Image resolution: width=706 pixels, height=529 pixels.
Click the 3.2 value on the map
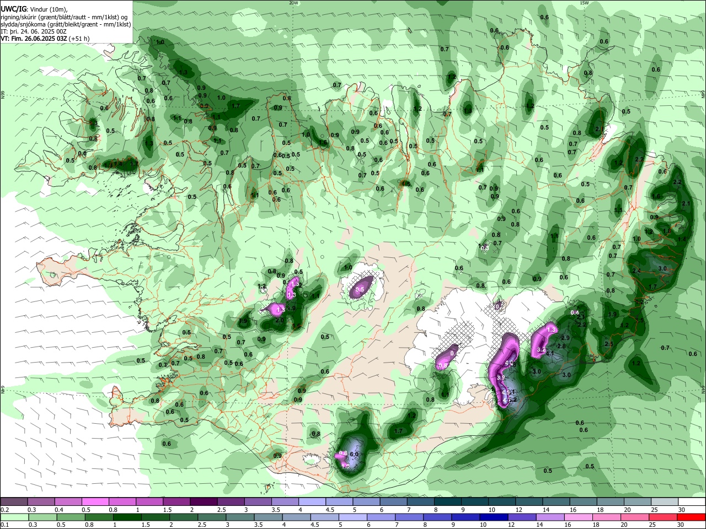[x=541, y=350]
